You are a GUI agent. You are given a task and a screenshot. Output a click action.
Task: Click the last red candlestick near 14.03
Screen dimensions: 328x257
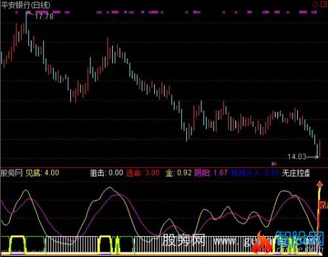320,148
